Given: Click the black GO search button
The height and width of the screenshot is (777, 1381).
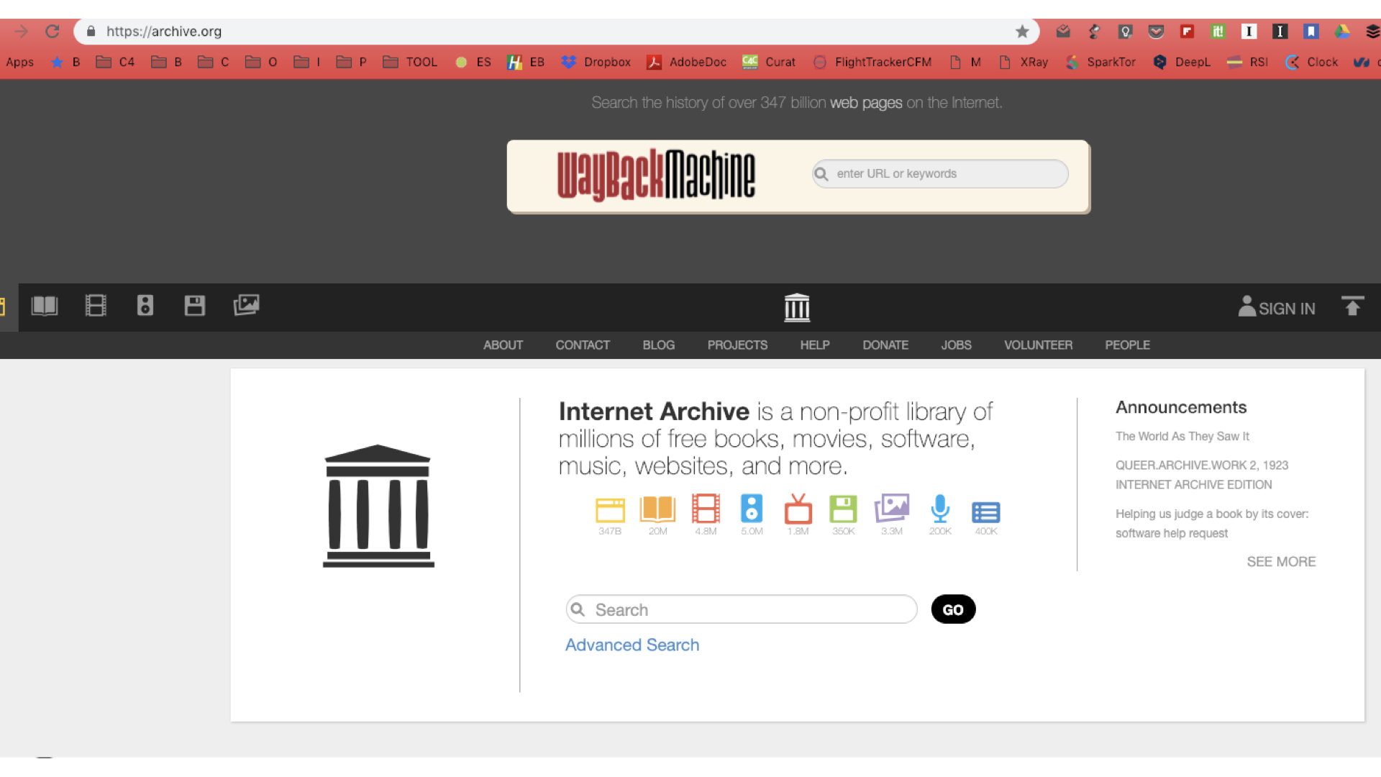Looking at the screenshot, I should tap(953, 609).
